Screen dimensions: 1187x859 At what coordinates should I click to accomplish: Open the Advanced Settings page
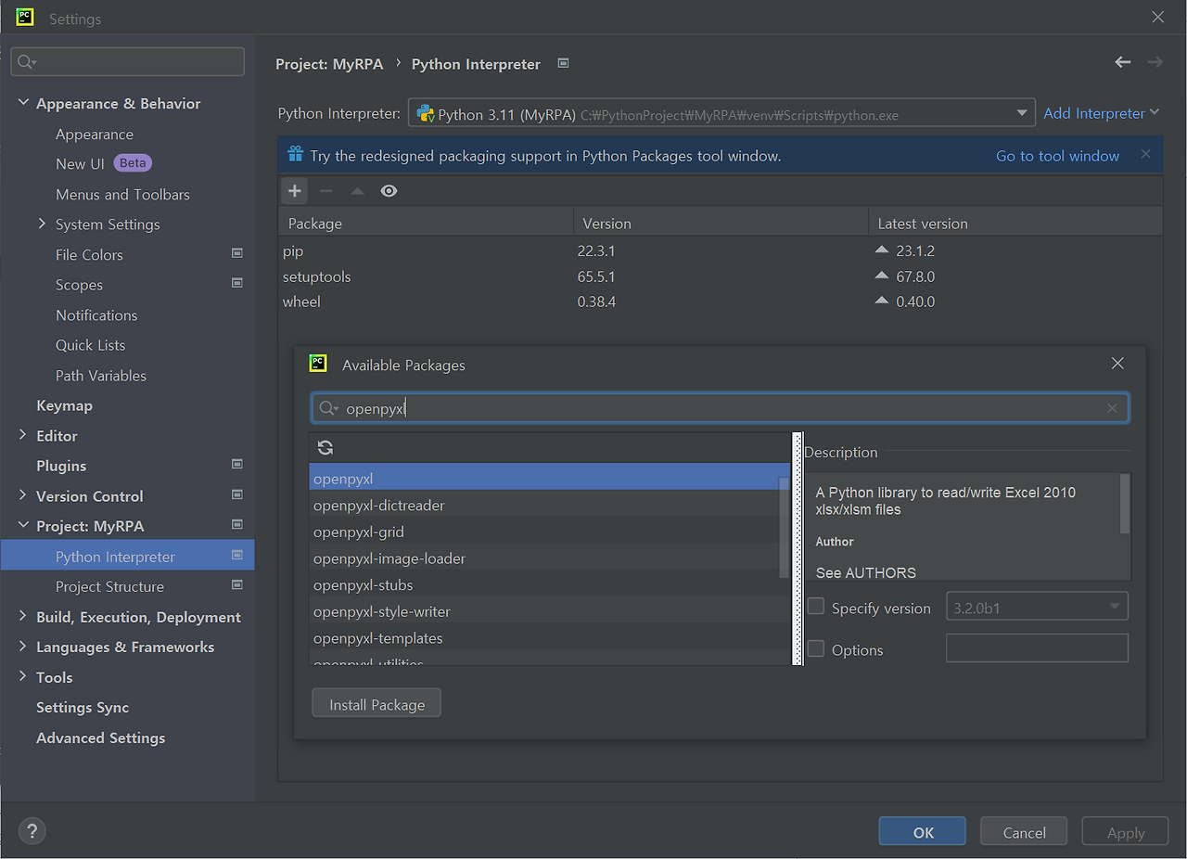(100, 737)
